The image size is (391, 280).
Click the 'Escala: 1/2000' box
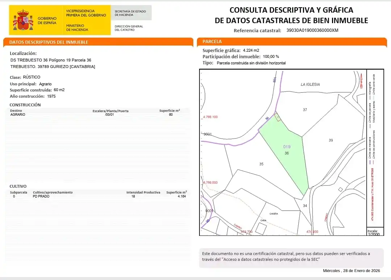click(x=375, y=232)
